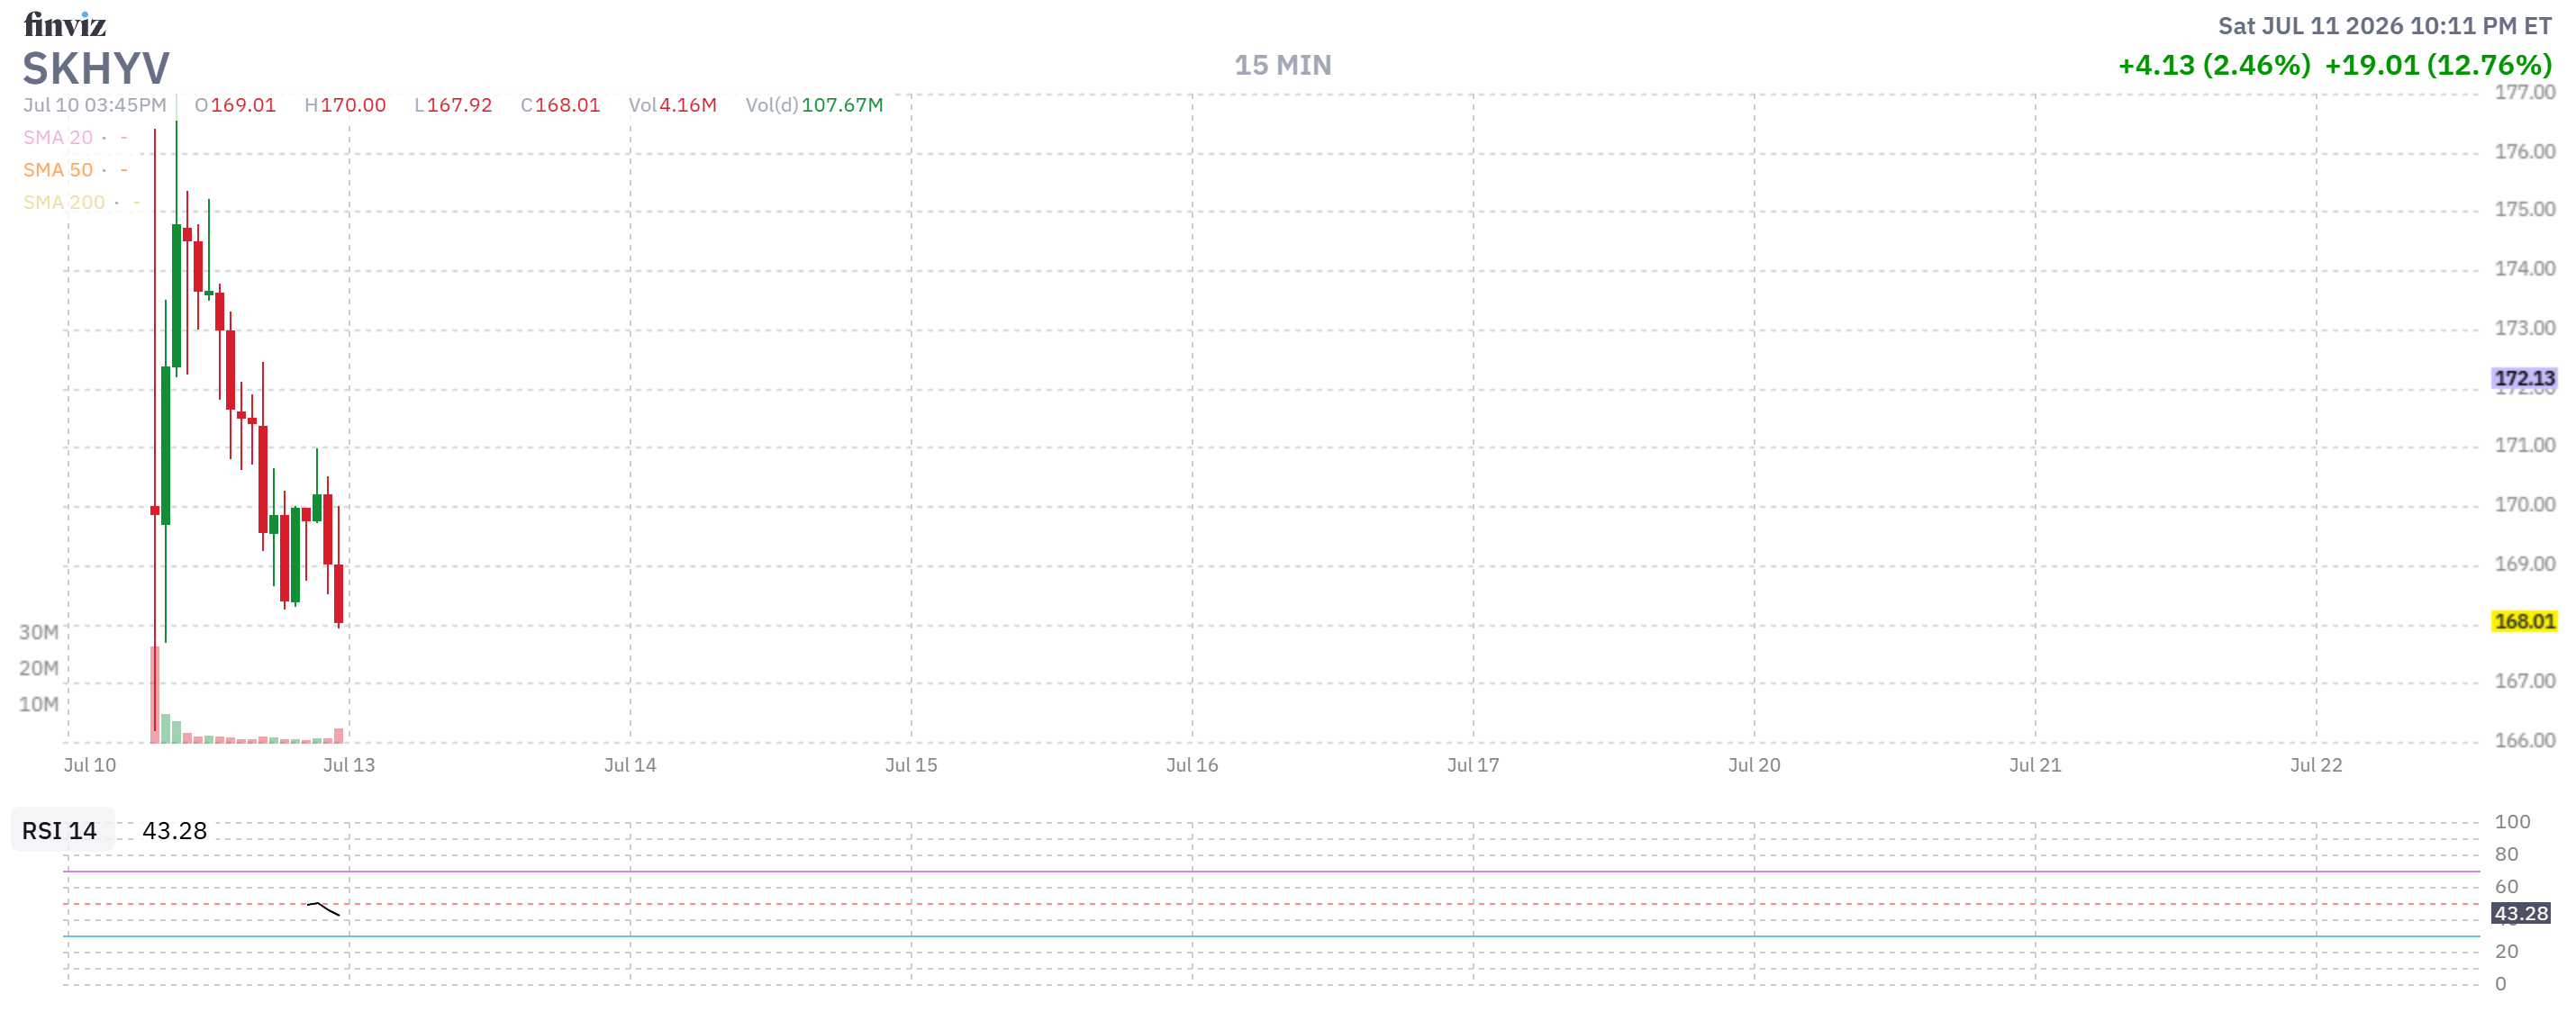The width and height of the screenshot is (2576, 1012).
Task: Click the 170.00 price axis label
Action: 2524,504
